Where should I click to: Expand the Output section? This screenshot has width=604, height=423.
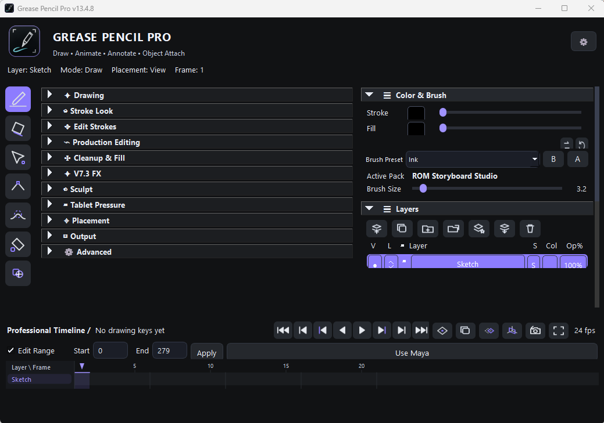coord(197,236)
